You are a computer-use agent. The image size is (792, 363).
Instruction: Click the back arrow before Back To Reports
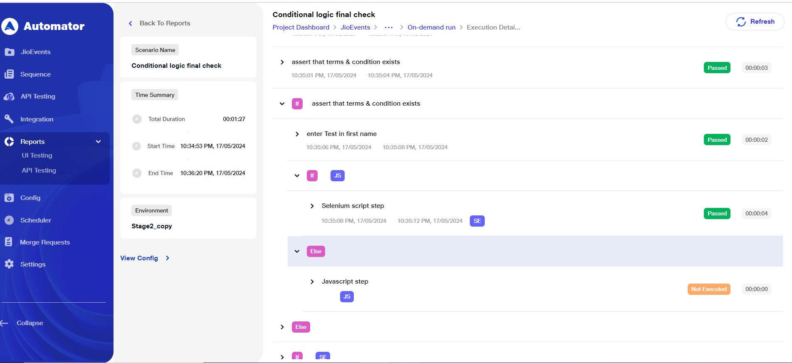[x=131, y=23]
